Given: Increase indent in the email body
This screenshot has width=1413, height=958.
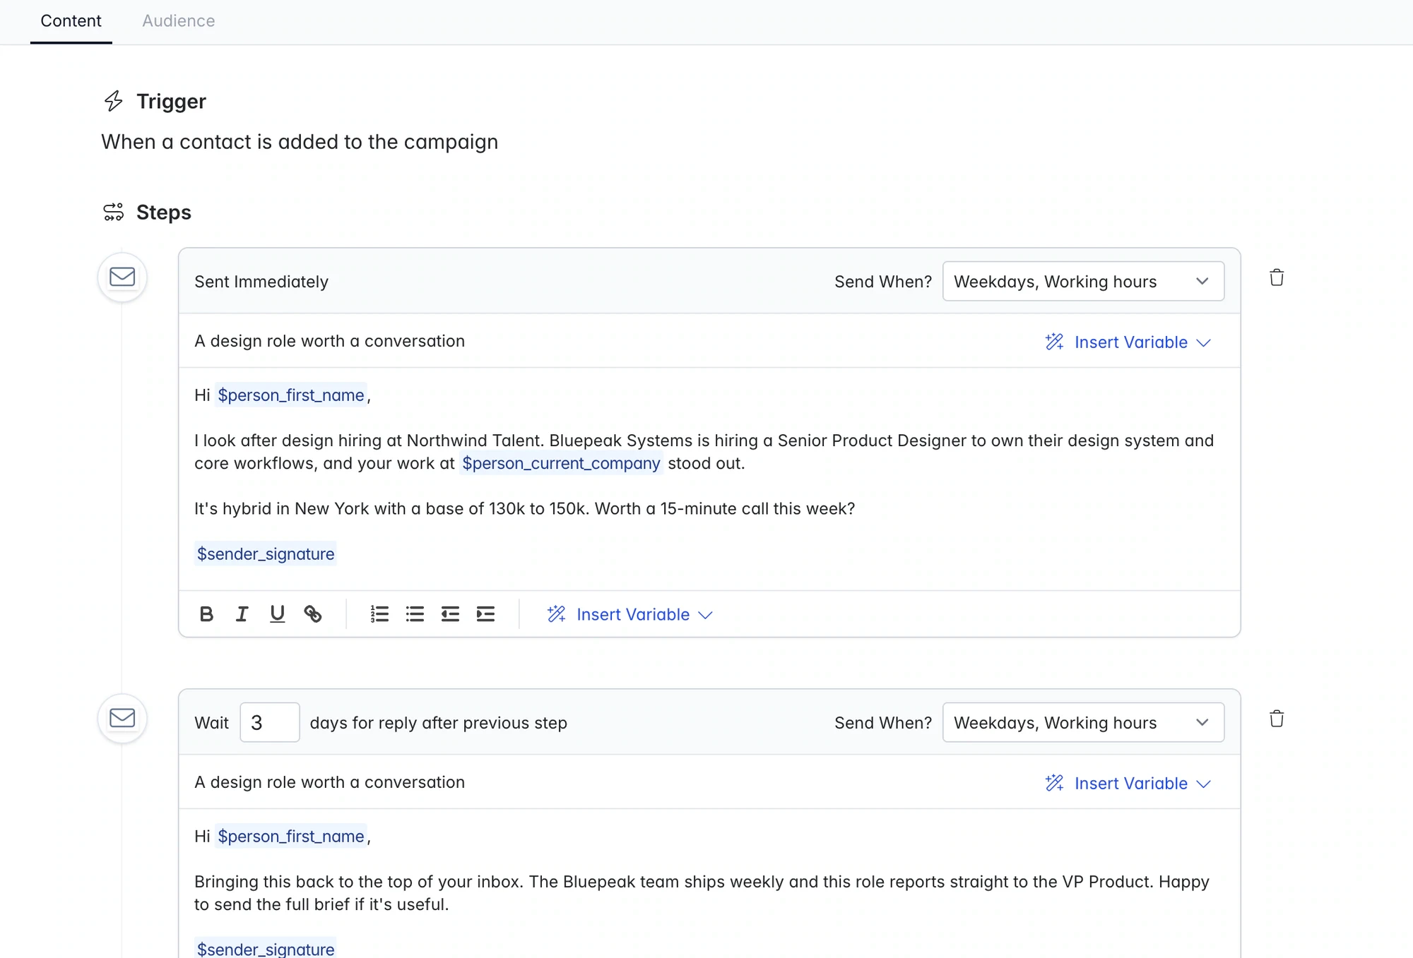Looking at the screenshot, I should tap(485, 614).
